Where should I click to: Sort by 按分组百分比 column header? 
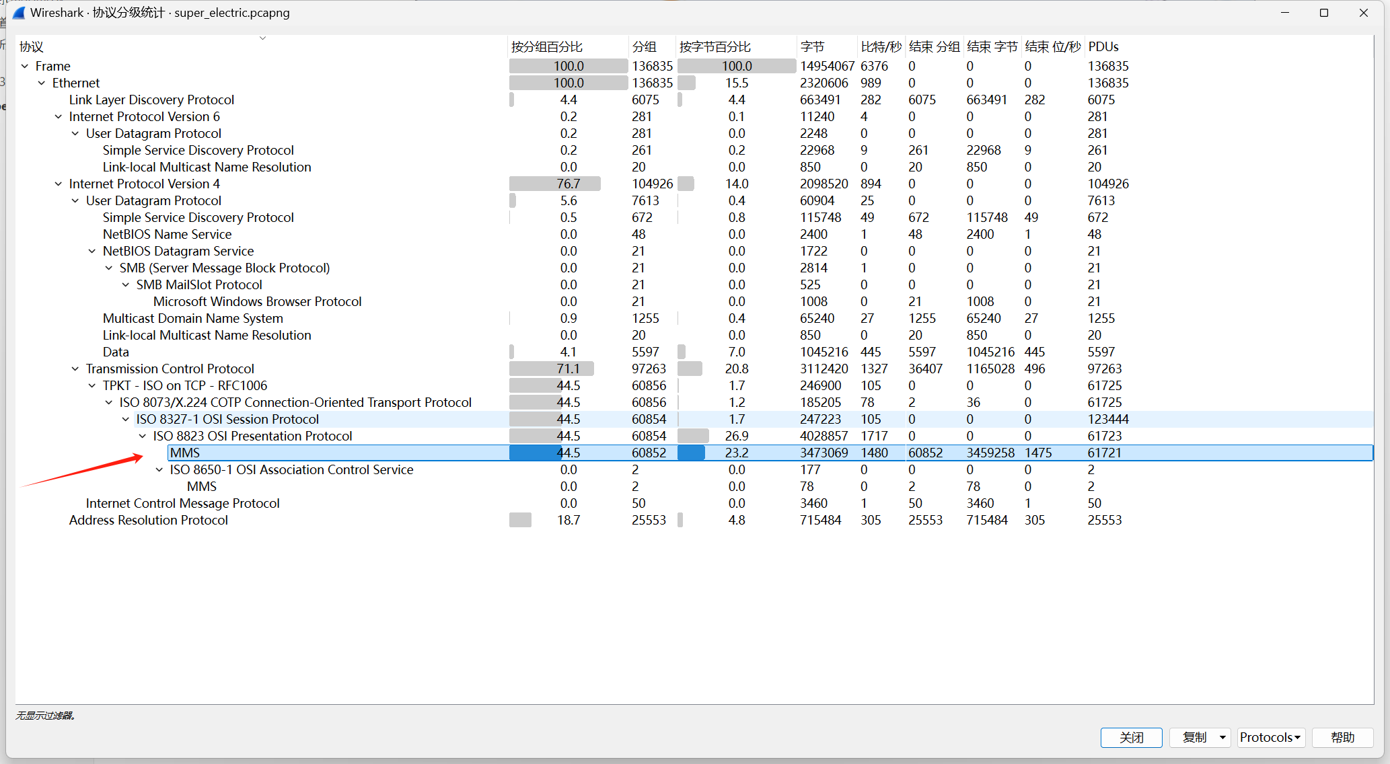point(546,46)
